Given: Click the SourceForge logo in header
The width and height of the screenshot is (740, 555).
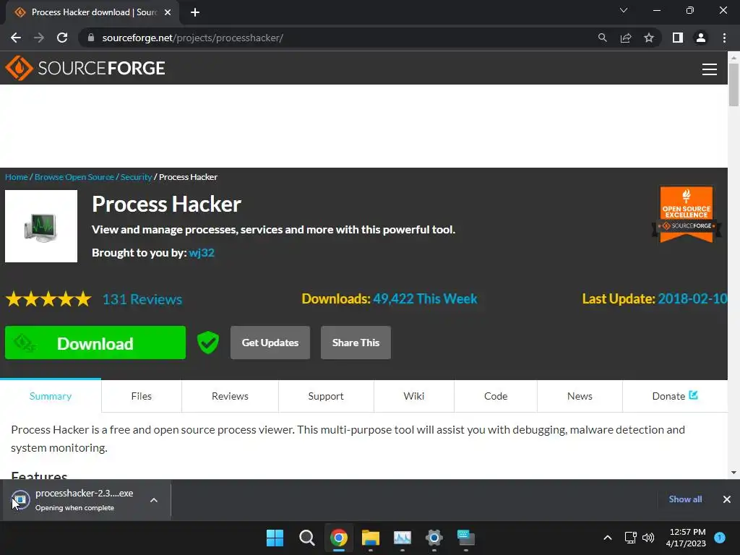Looking at the screenshot, I should click(85, 68).
